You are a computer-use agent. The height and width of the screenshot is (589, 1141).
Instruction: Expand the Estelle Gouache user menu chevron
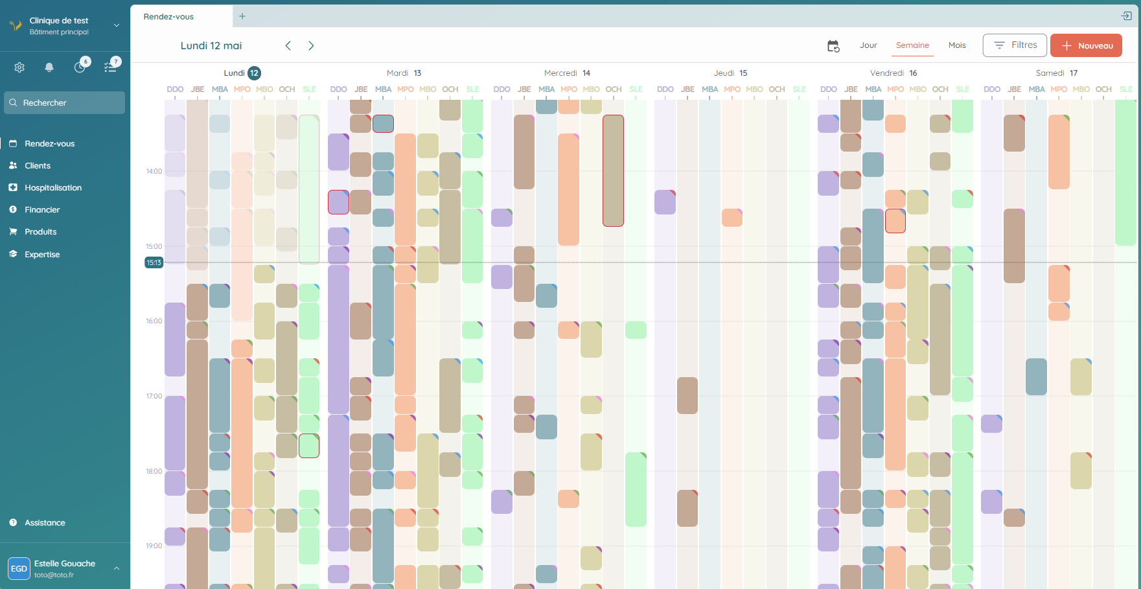pyautogui.click(x=117, y=568)
